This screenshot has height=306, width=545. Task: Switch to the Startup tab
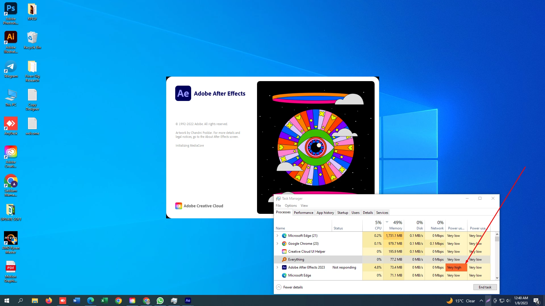(343, 213)
